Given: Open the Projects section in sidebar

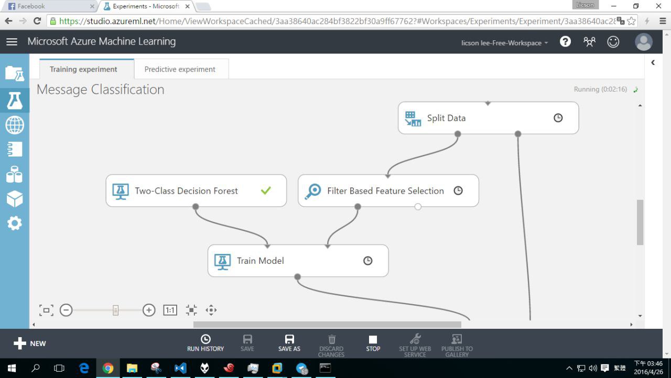Looking at the screenshot, I should pos(15,74).
